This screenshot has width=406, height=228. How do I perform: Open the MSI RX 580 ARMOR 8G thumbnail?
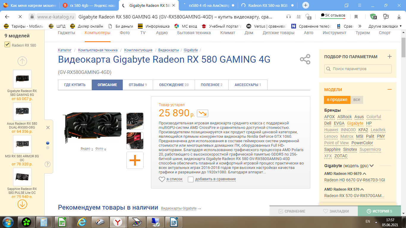pyautogui.click(x=22, y=144)
